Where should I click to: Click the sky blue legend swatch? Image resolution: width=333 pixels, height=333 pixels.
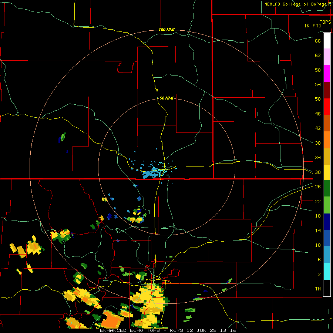pyautogui.click(x=327, y=255)
